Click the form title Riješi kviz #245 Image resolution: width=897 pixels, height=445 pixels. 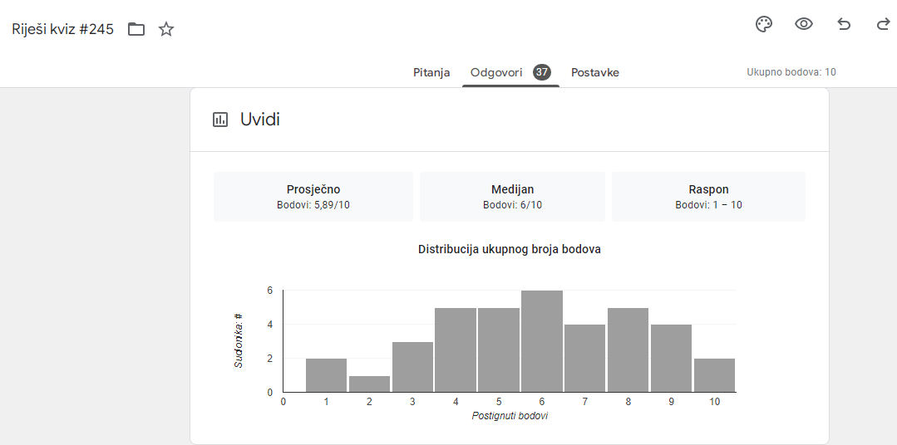tap(62, 30)
